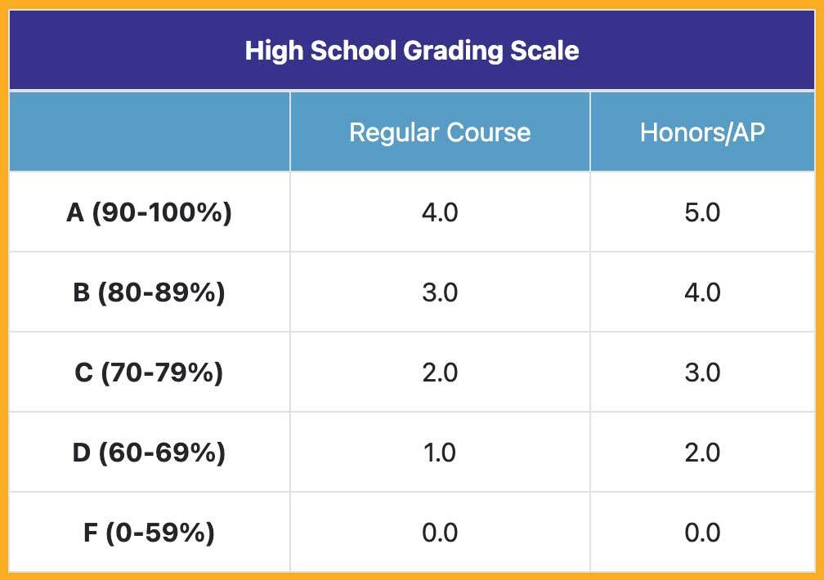Click the Regular Course 4.0 value for A

(x=440, y=212)
